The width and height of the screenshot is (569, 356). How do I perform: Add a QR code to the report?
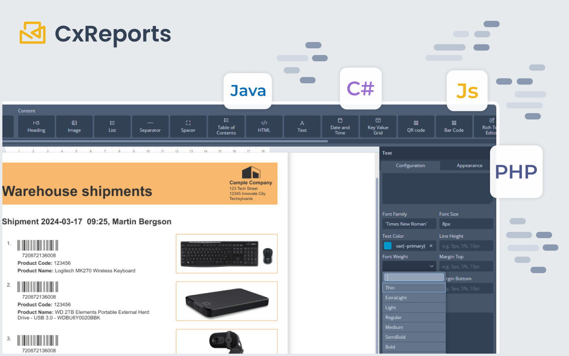416,127
